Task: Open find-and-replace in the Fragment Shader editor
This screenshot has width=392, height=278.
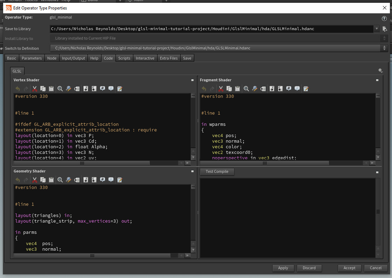Action: 254,89
